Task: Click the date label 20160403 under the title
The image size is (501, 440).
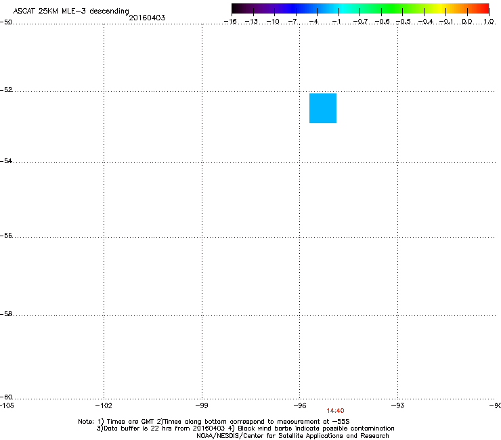Action: click(x=147, y=18)
